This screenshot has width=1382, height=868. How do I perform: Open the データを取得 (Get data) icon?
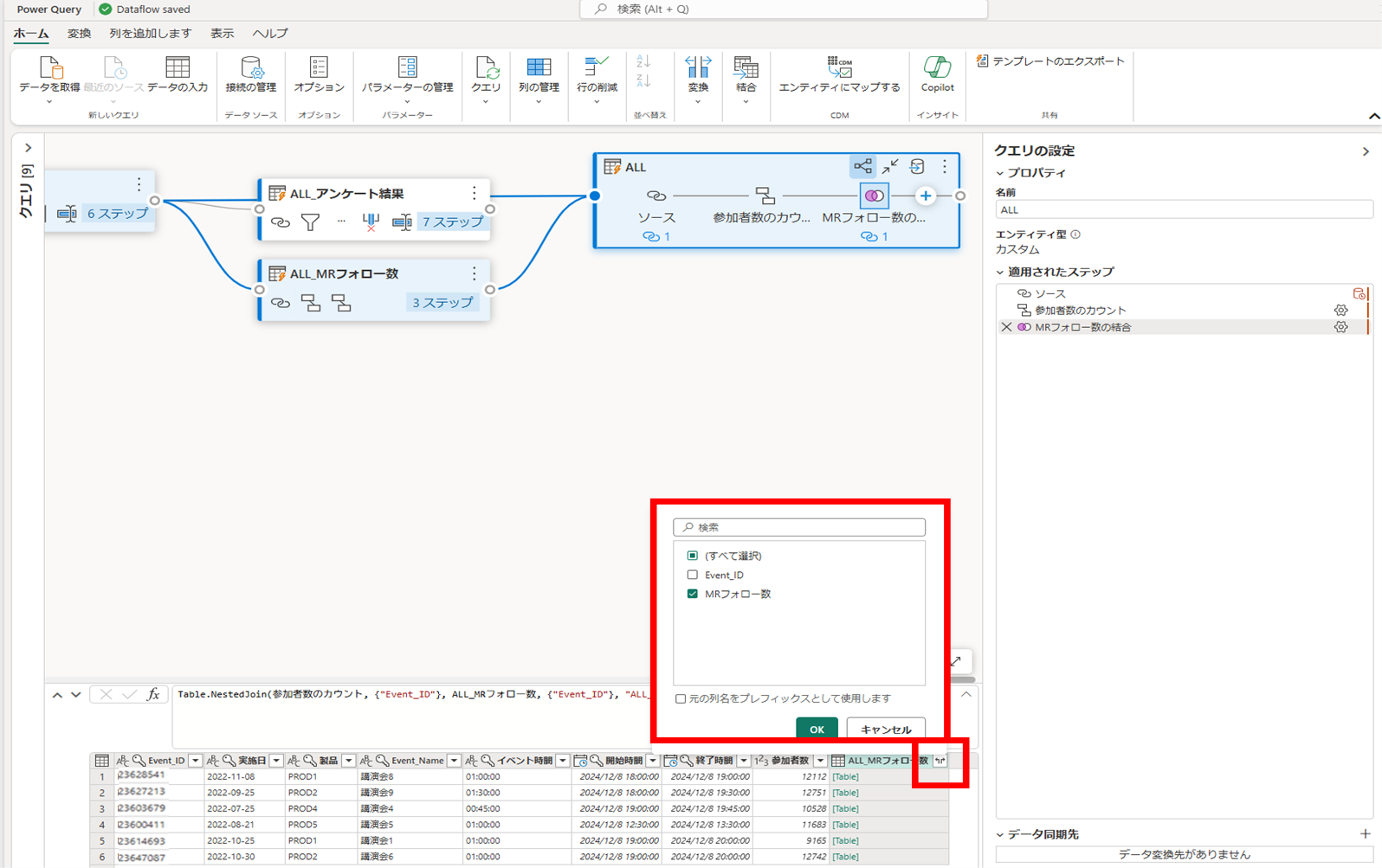click(50, 68)
